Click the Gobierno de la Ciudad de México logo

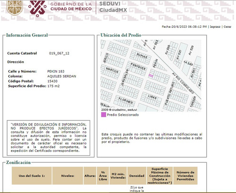(x=60, y=8)
